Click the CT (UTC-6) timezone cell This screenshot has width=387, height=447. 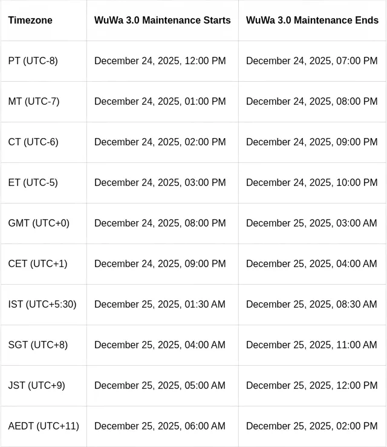[33, 142]
